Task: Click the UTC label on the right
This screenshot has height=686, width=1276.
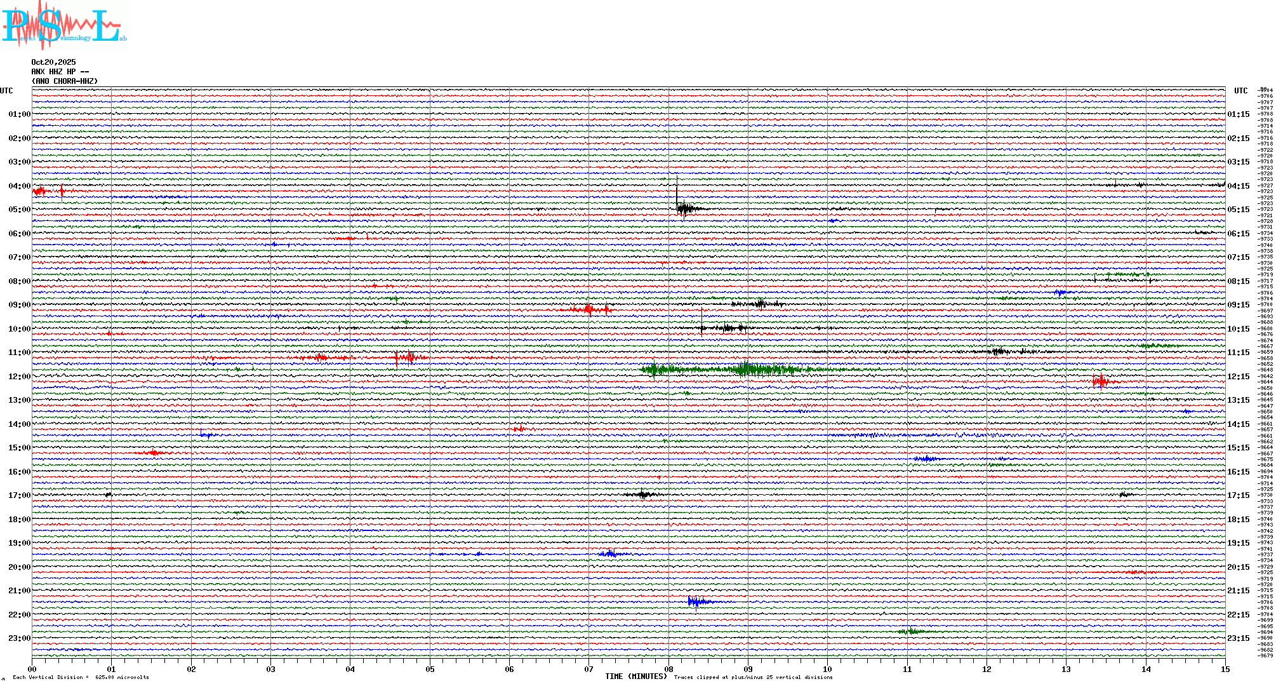Action: click(x=1240, y=91)
